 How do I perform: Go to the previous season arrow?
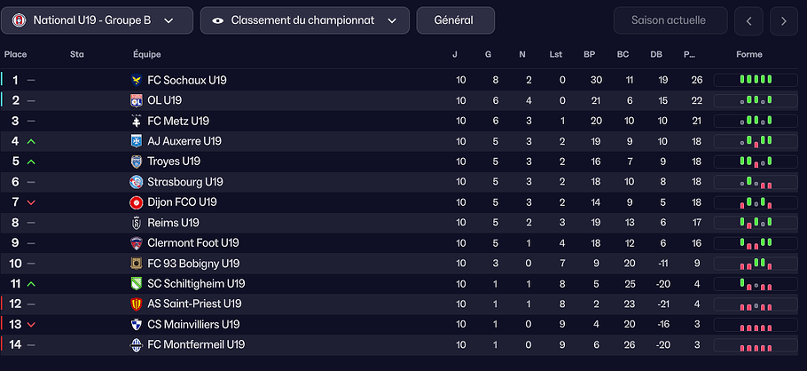(x=749, y=20)
